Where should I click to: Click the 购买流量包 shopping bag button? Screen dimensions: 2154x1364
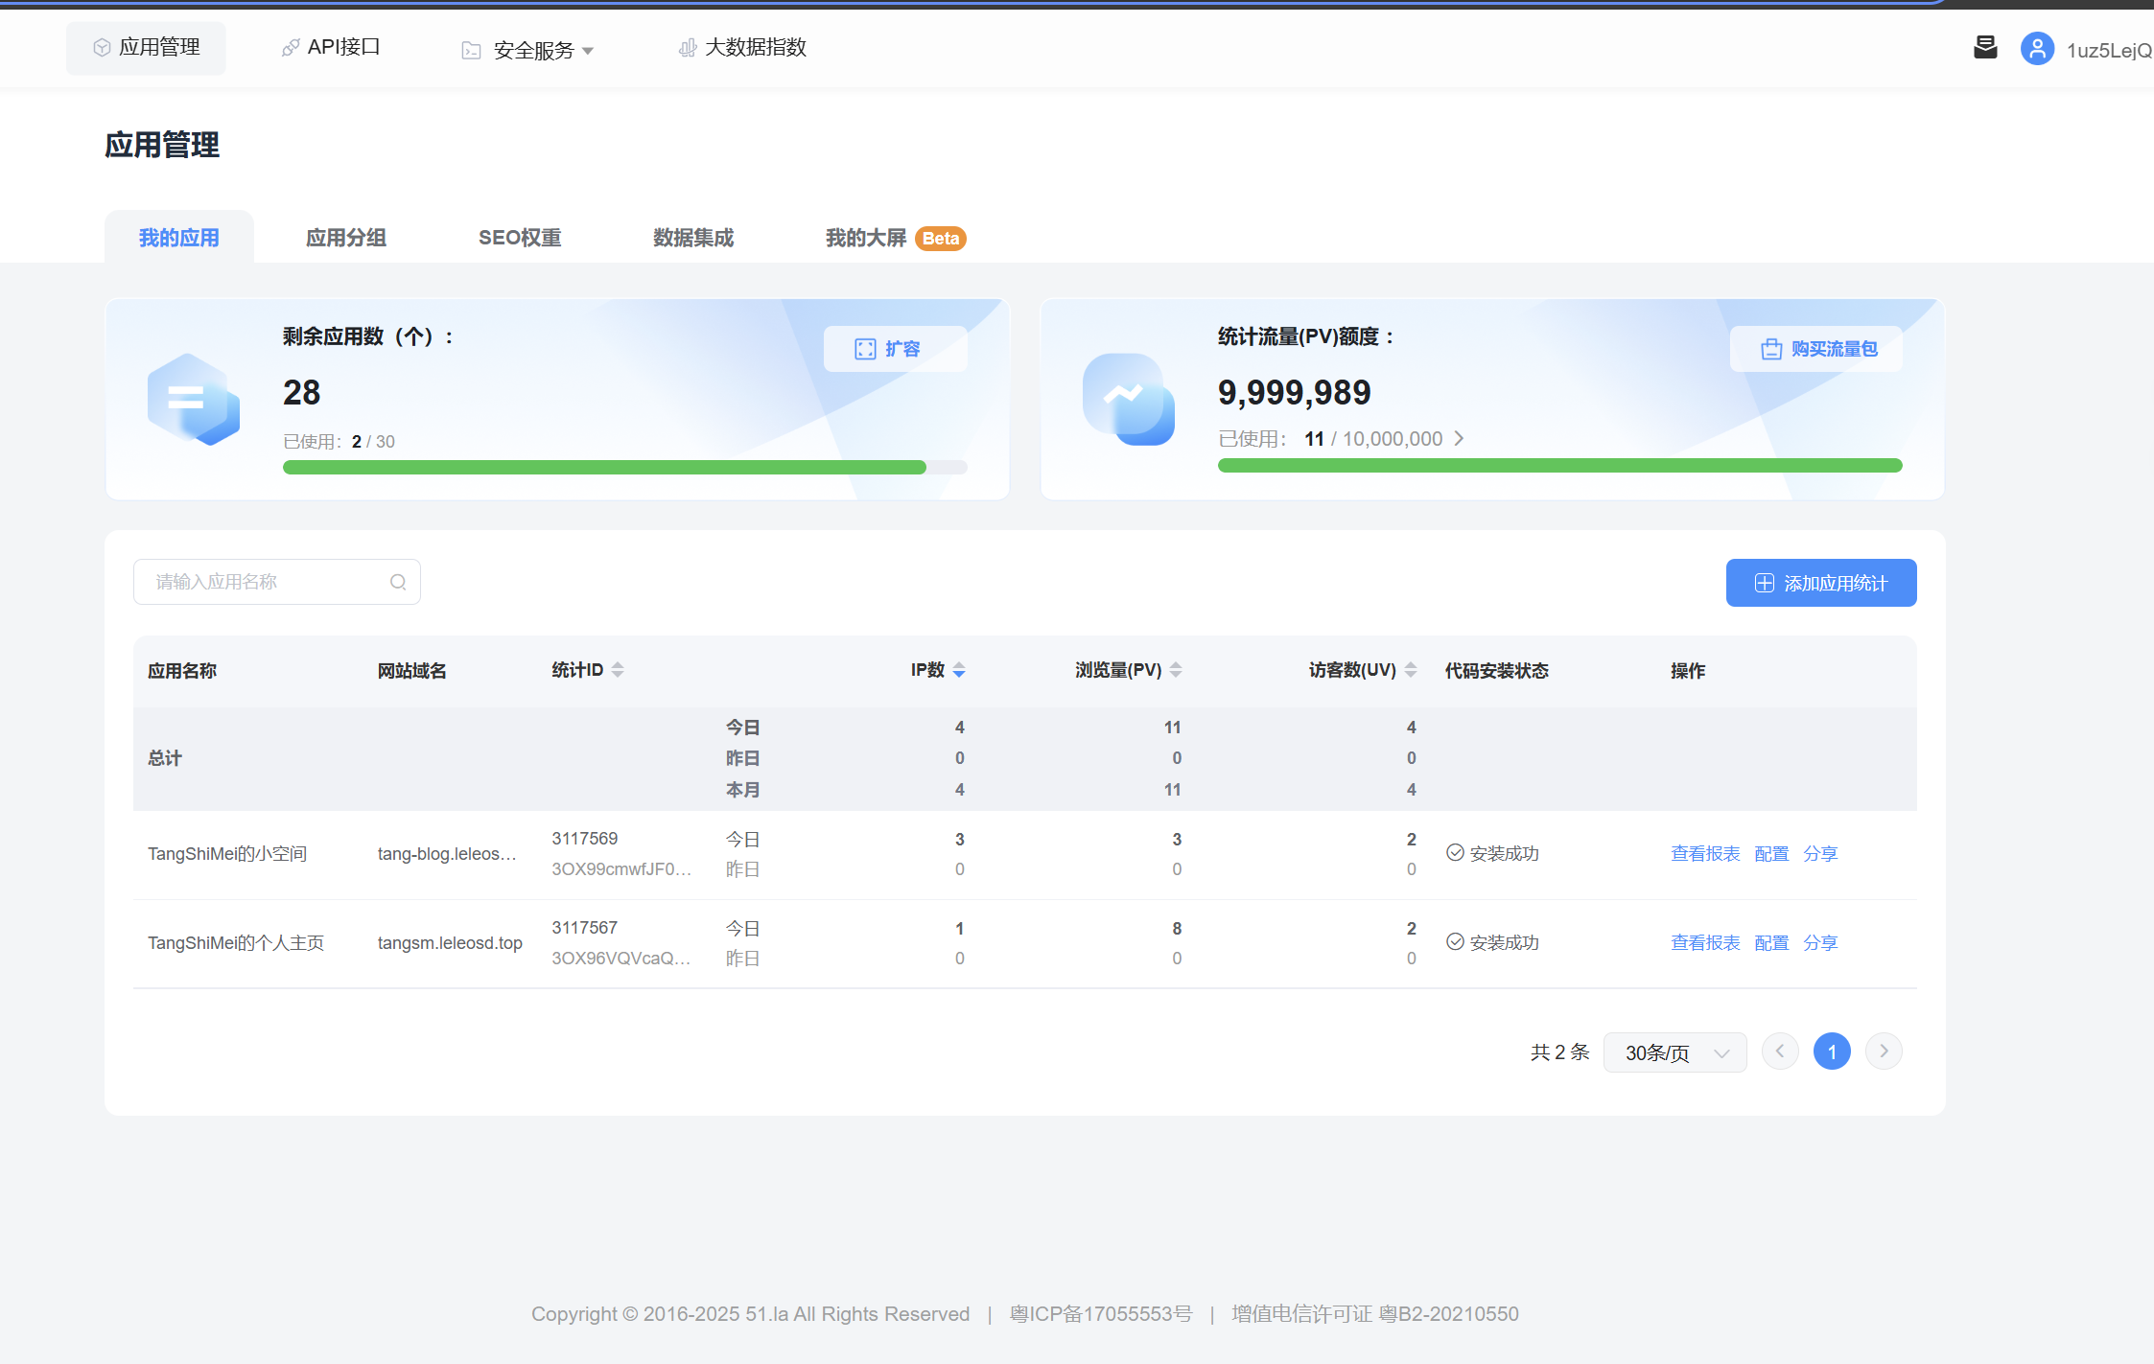1816,349
